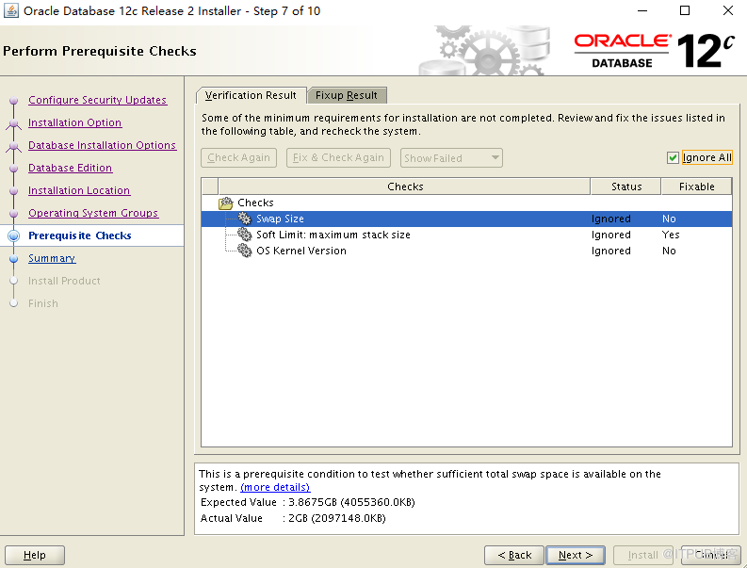Jump to Installation Location step
The width and height of the screenshot is (747, 568).
[79, 190]
